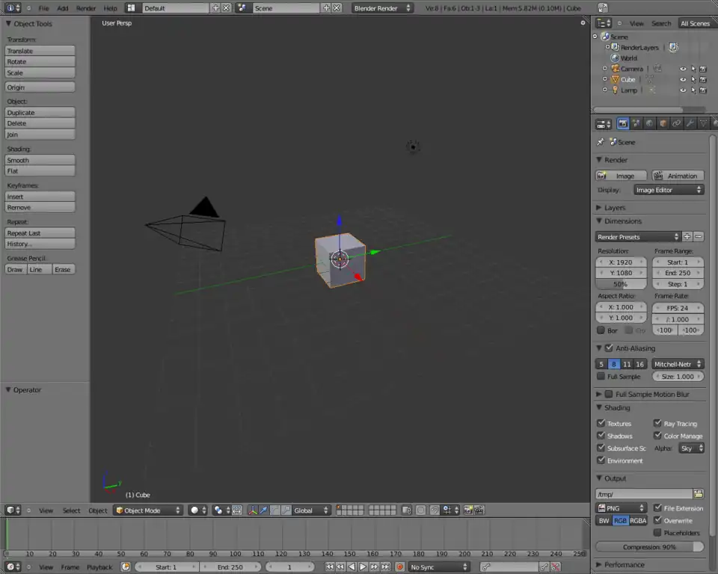Viewport: 718px width, 574px height.
Task: Switch to World properties globe icon
Action: [649, 124]
